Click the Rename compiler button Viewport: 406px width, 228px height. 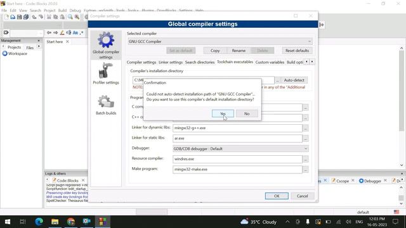click(239, 51)
